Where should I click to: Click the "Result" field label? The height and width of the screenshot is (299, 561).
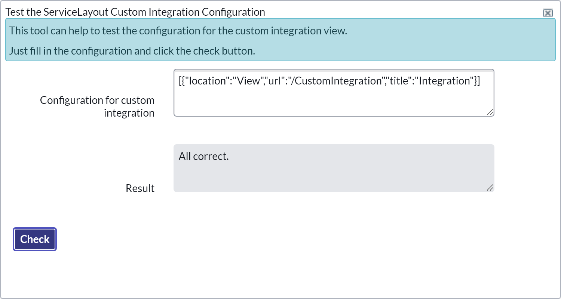[x=140, y=188]
